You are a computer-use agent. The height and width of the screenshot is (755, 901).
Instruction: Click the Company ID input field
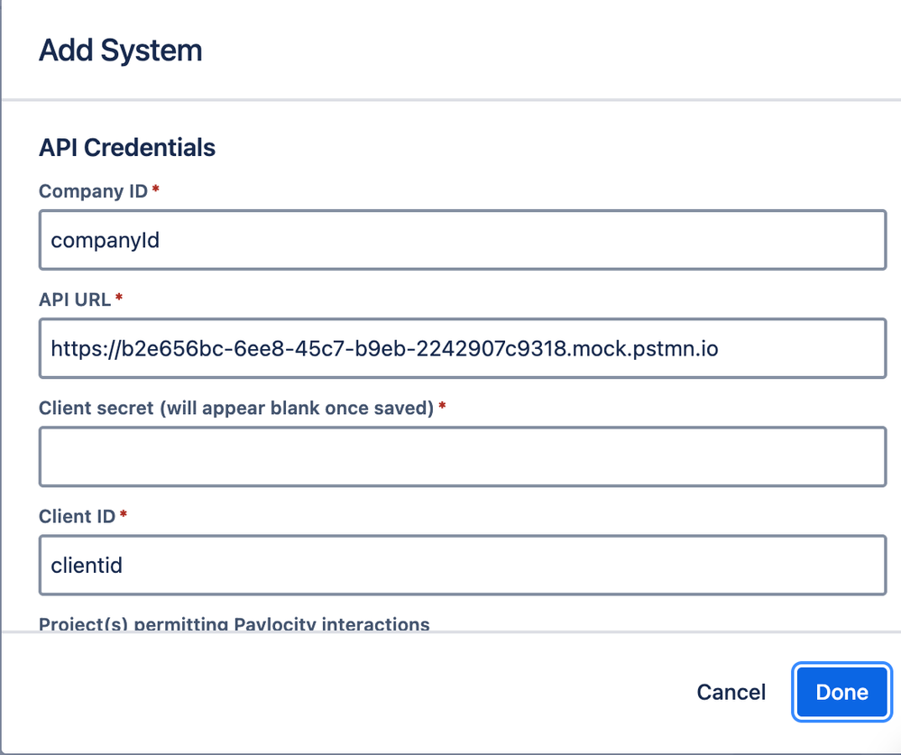[x=462, y=240]
